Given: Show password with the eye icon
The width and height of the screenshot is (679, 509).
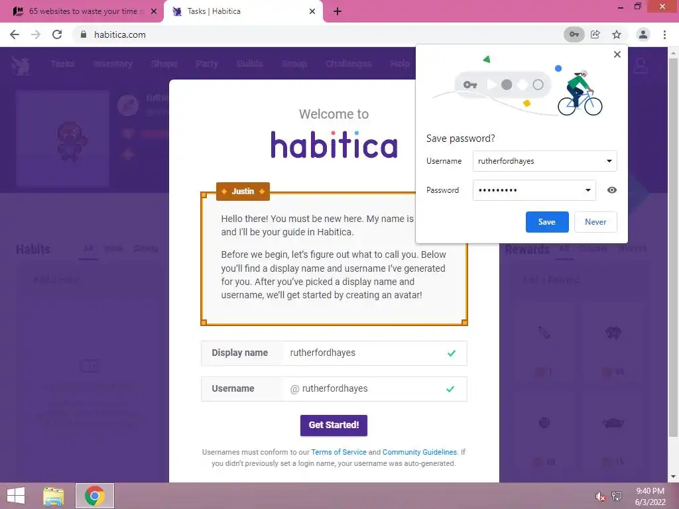Looking at the screenshot, I should tap(612, 190).
